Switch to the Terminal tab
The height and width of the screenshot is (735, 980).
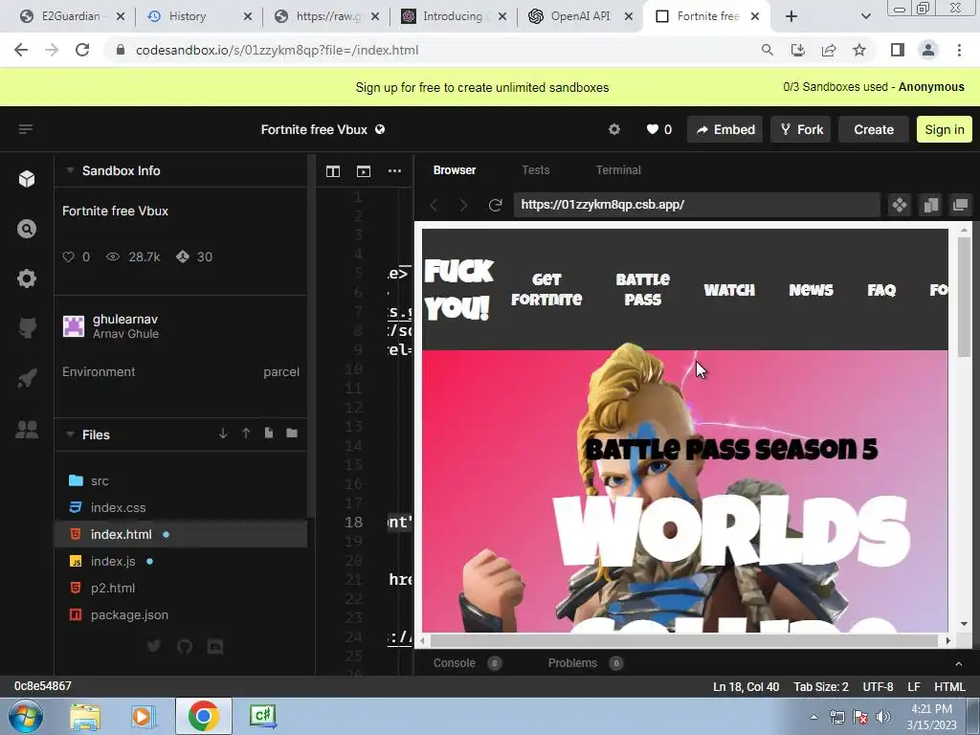[x=618, y=170]
